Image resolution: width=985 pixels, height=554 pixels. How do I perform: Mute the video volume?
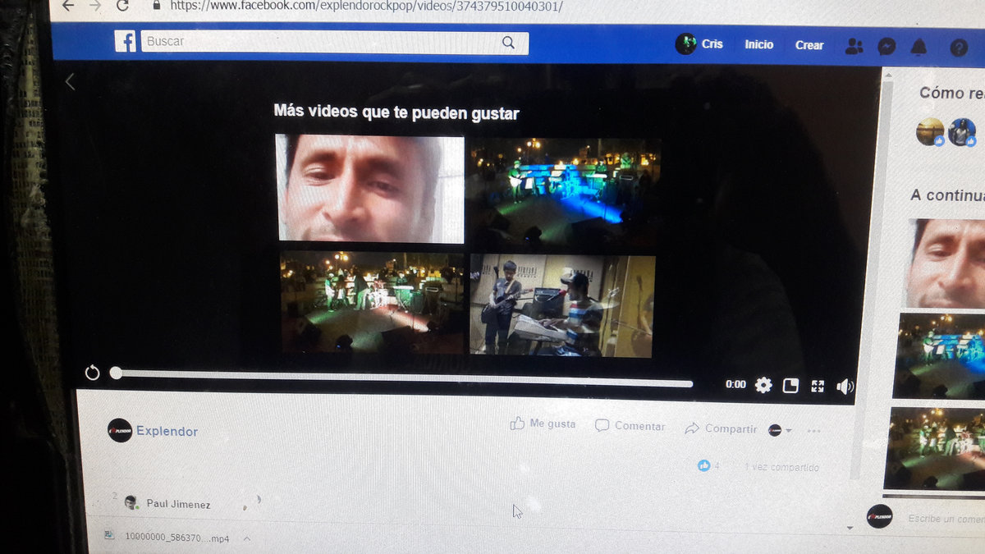pos(845,387)
